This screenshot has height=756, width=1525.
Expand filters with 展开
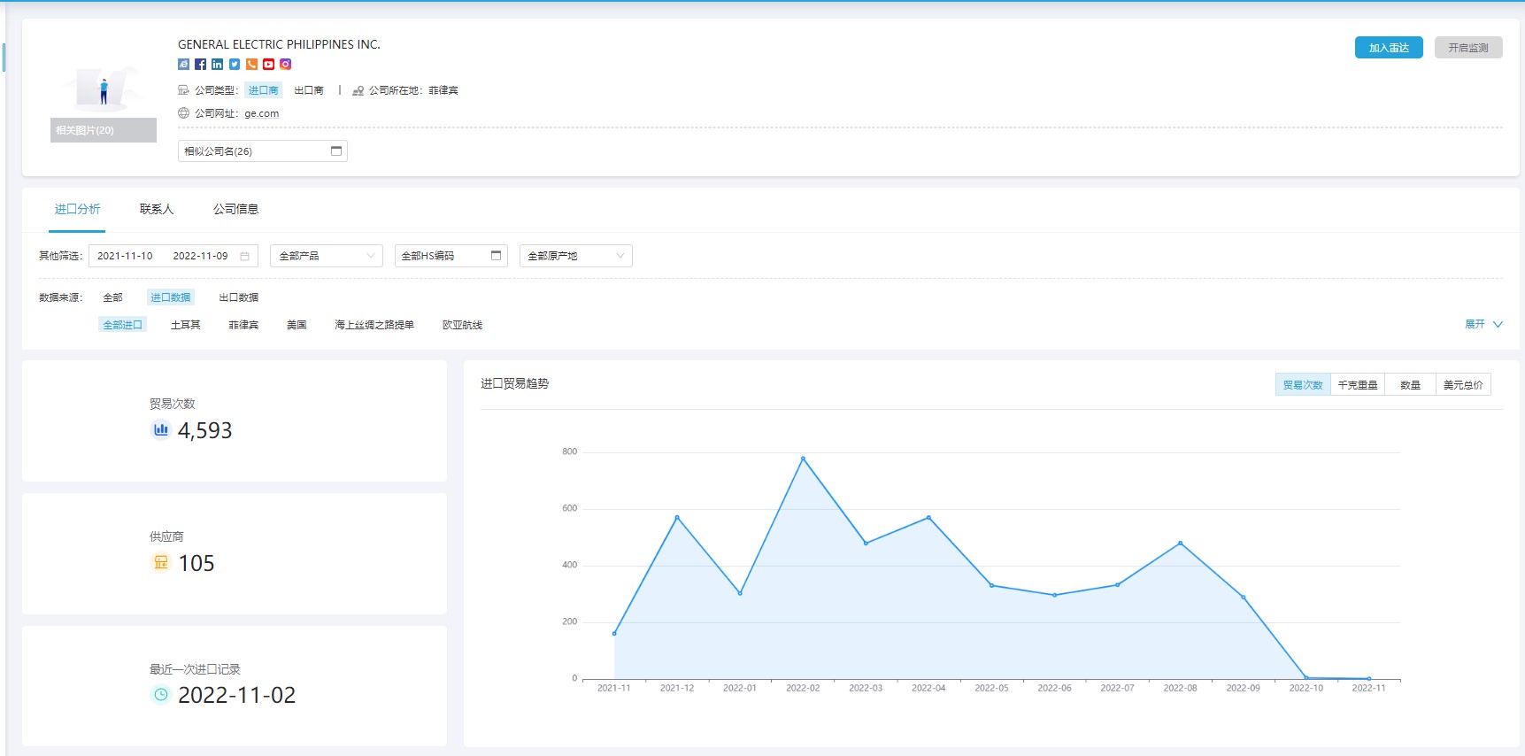(1483, 325)
